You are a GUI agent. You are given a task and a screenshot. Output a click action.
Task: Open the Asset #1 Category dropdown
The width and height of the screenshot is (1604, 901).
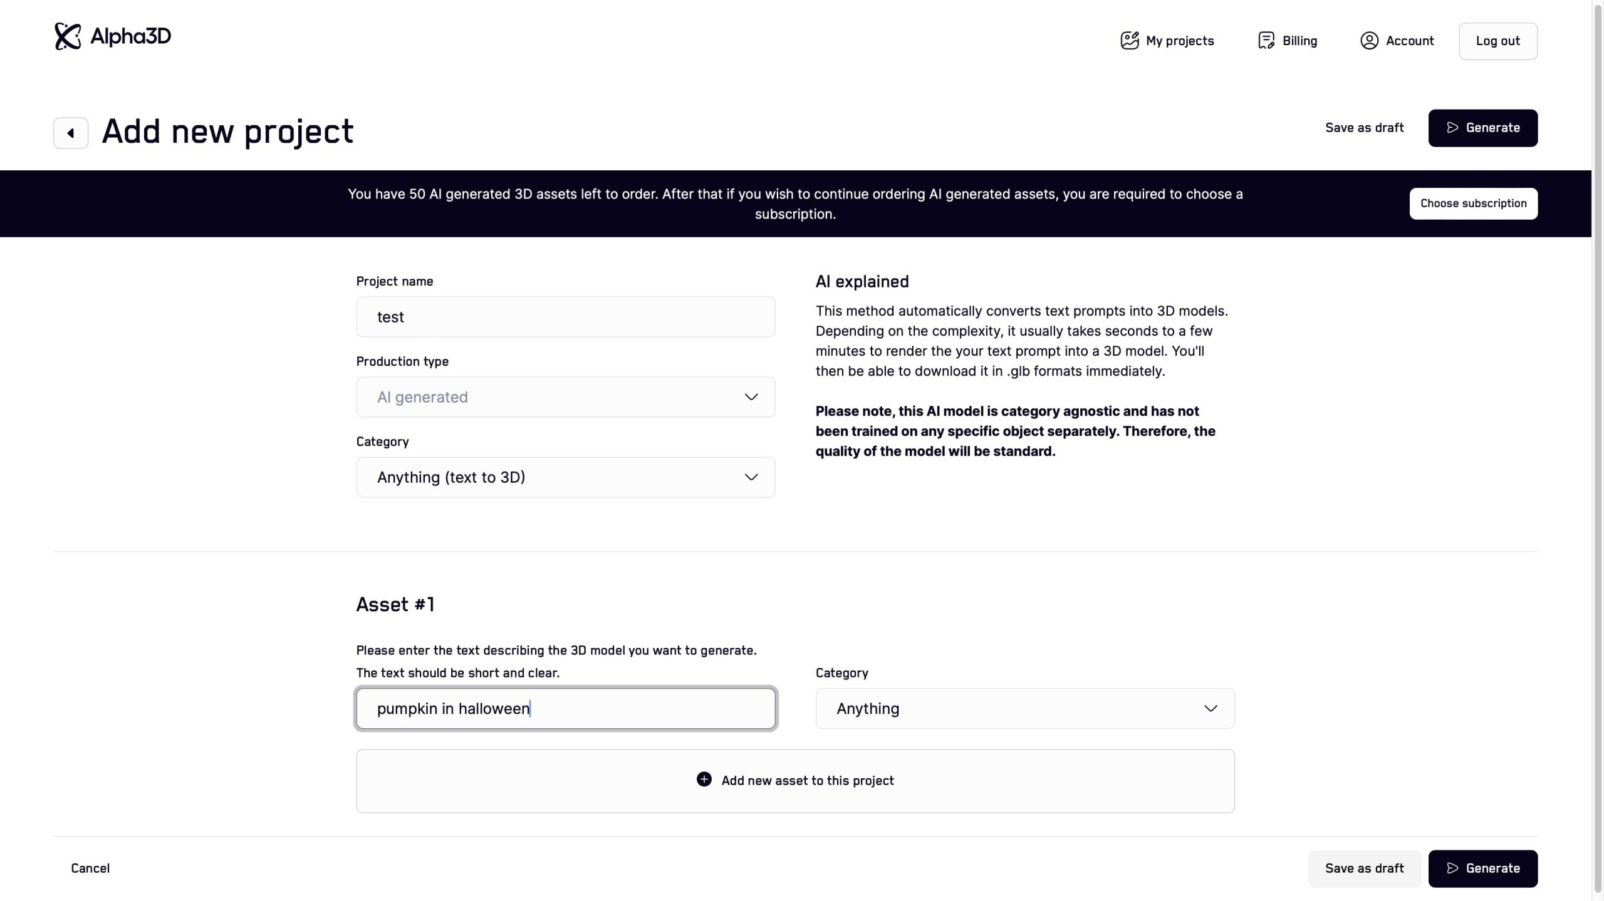point(1024,709)
